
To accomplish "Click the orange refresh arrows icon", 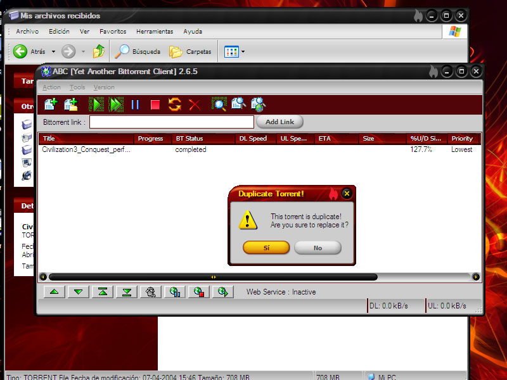I will click(x=175, y=104).
